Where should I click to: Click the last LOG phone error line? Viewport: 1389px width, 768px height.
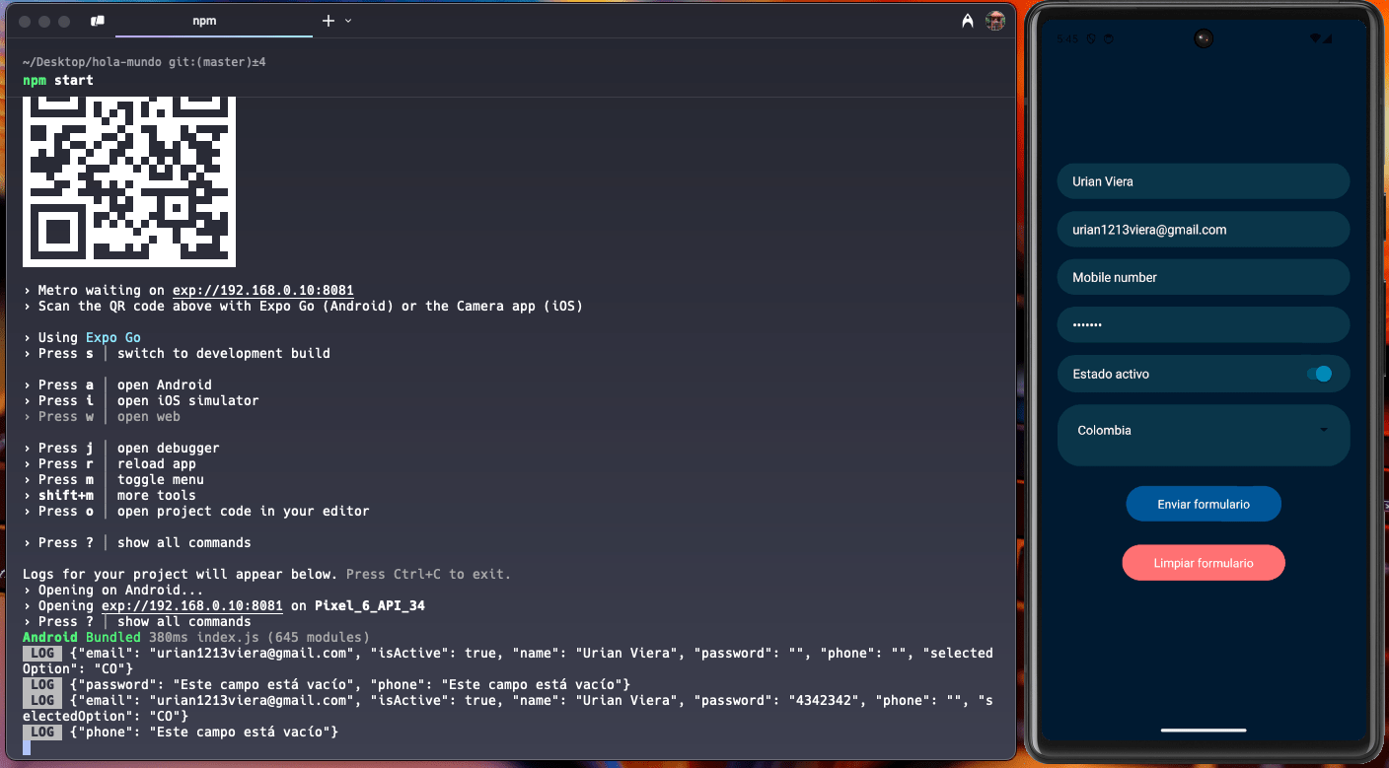tap(181, 733)
